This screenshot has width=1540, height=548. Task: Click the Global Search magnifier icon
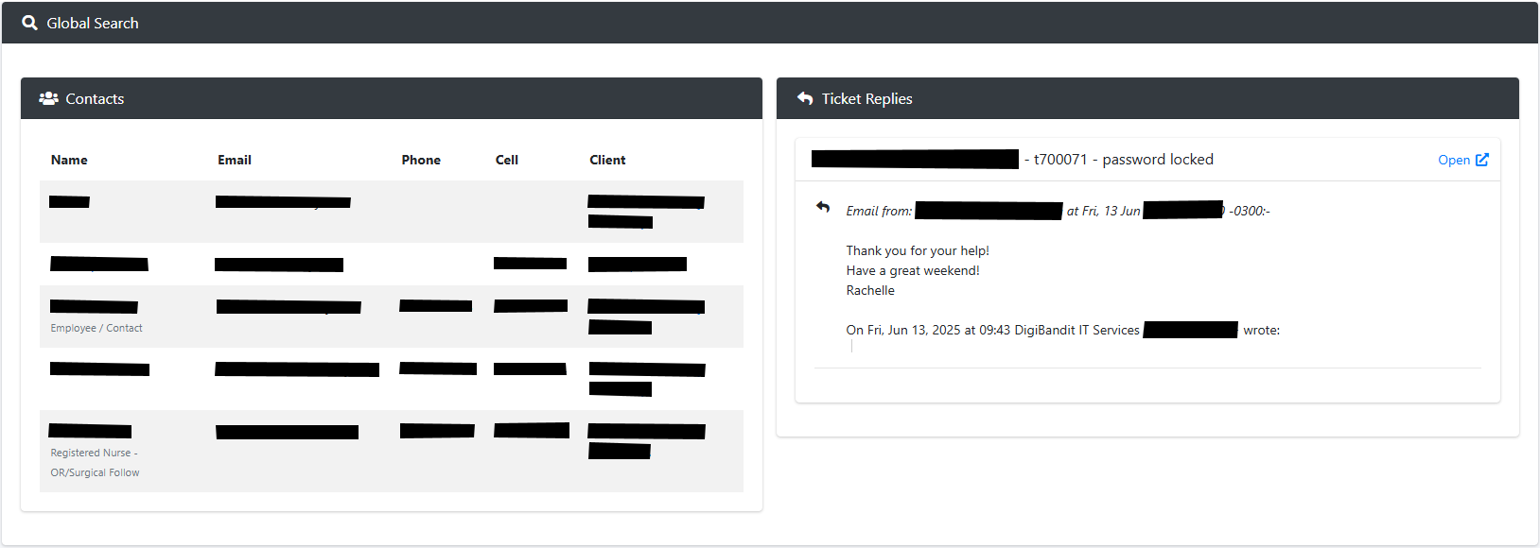click(30, 23)
